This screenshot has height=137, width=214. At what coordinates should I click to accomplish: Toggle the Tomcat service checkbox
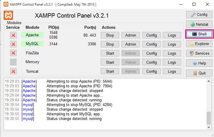13,71
